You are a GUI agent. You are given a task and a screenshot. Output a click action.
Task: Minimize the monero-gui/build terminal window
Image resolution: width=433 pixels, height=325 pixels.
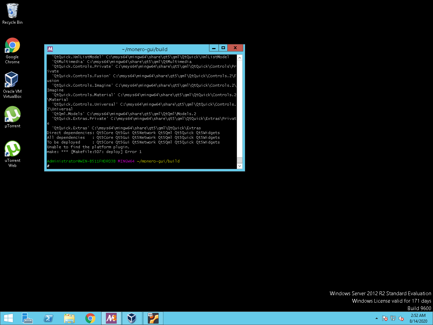(214, 48)
